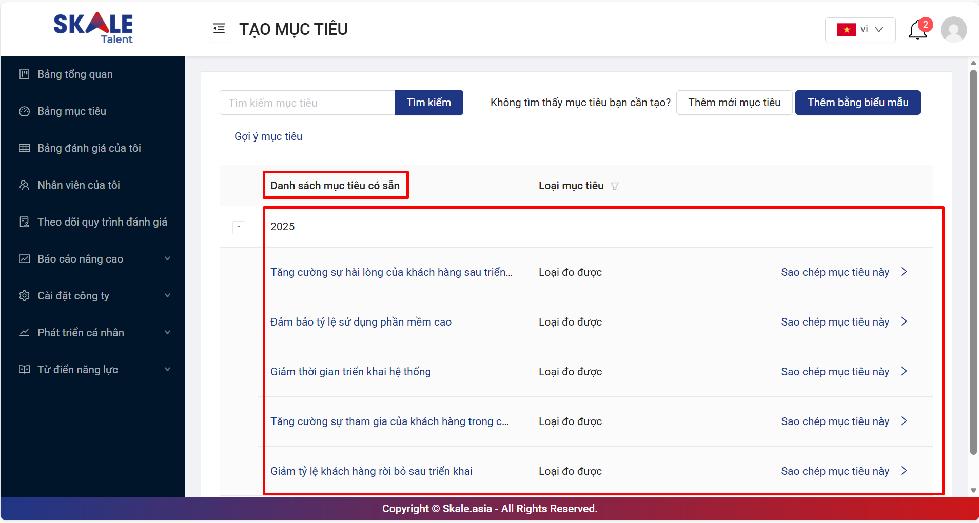
Task: Collapse the 2025 group row
Action: point(239,227)
